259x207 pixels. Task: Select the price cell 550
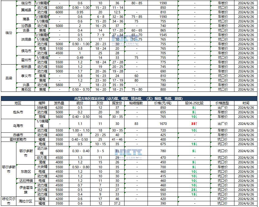163,194
